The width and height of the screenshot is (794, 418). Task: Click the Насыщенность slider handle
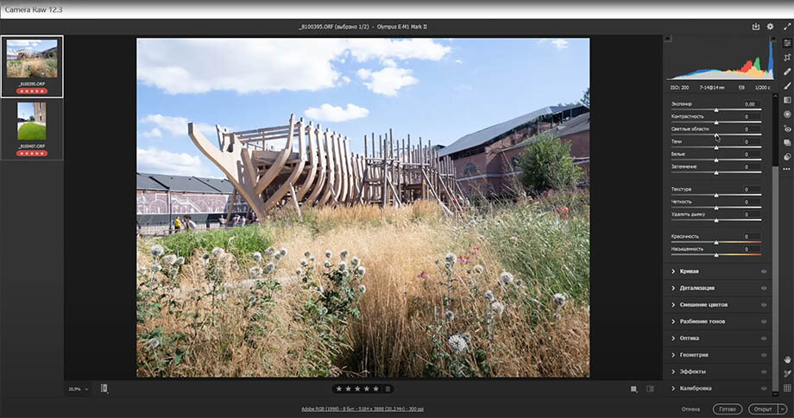[716, 255]
